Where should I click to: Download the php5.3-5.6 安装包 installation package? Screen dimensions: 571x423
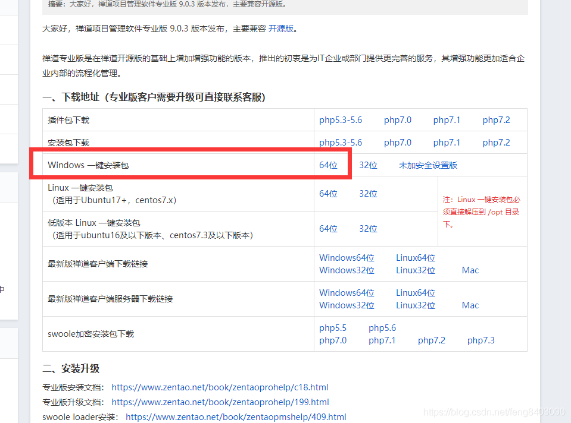pyautogui.click(x=341, y=142)
